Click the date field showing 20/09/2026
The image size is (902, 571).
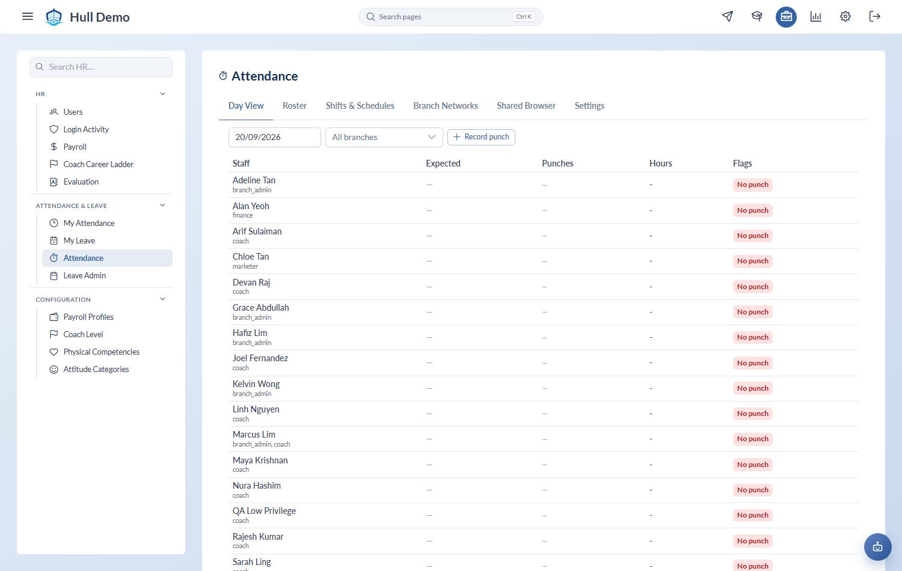[x=275, y=137]
